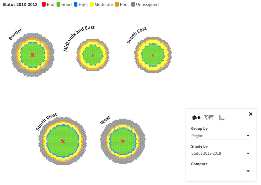Click the red center of South West cluster

[63, 141]
